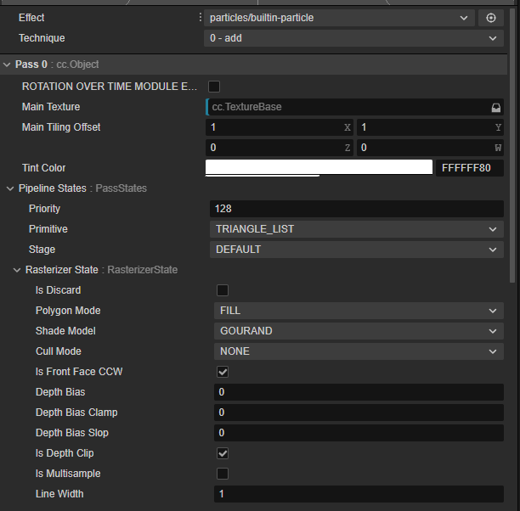Click the Tint Color swatch
This screenshot has width=520, height=511.
pos(319,167)
